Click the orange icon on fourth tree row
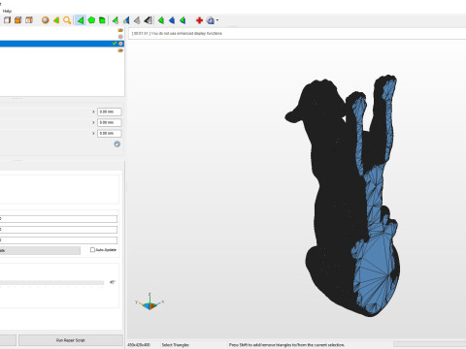Viewport: 466px width, 349px height. point(120,50)
